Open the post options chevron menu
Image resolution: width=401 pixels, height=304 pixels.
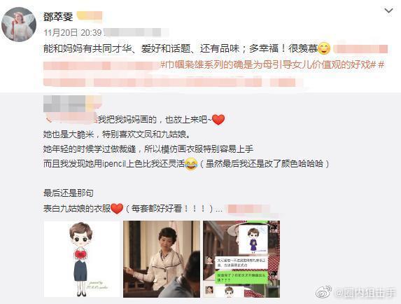388,11
